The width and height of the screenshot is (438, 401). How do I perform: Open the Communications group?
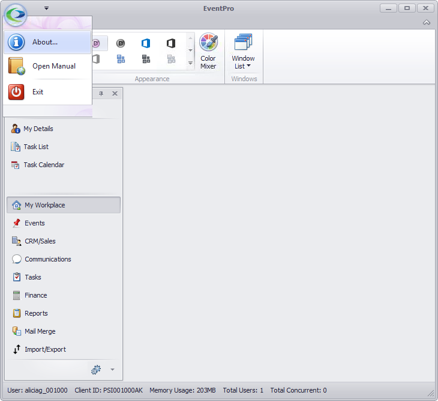(x=64, y=259)
